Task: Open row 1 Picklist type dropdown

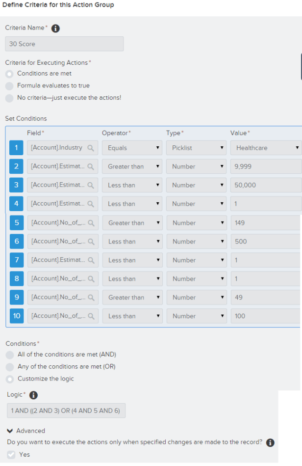Action: (196, 148)
